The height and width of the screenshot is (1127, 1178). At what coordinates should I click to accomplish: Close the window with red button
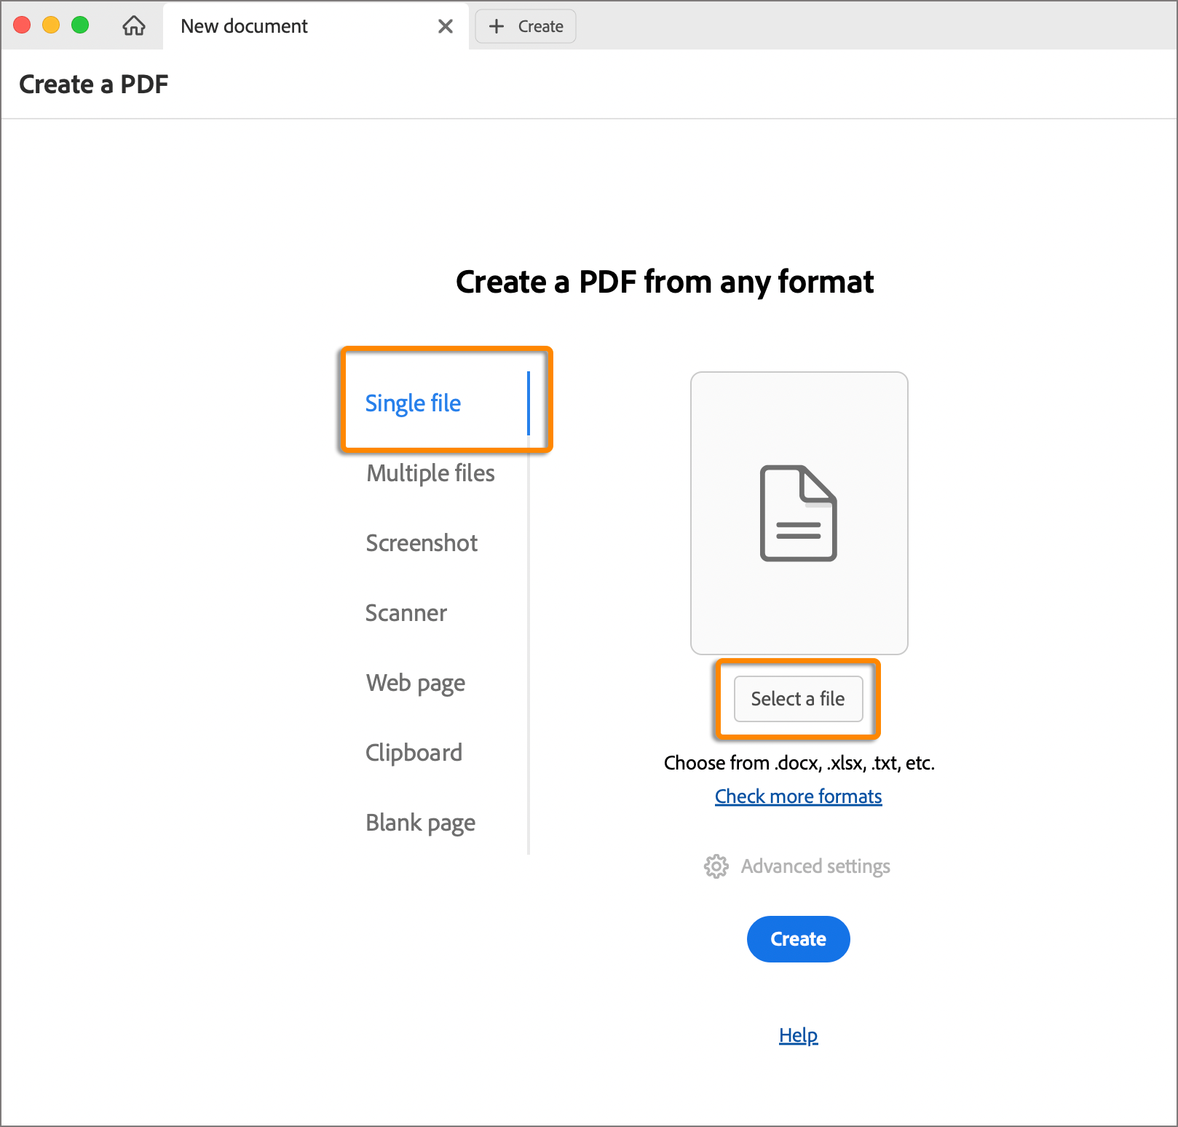click(x=22, y=25)
